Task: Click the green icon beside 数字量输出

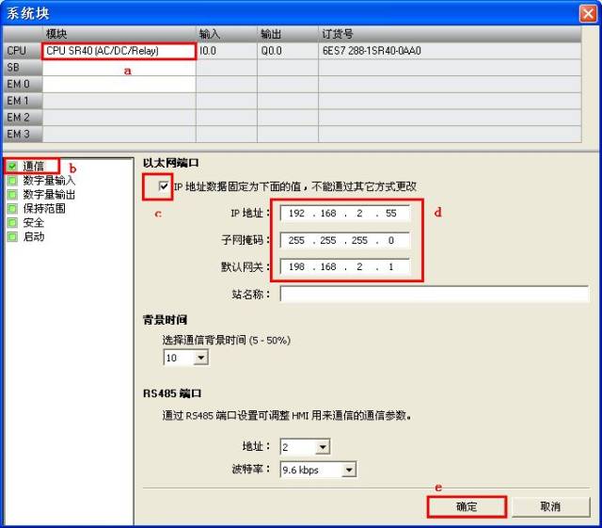Action: click(11, 194)
